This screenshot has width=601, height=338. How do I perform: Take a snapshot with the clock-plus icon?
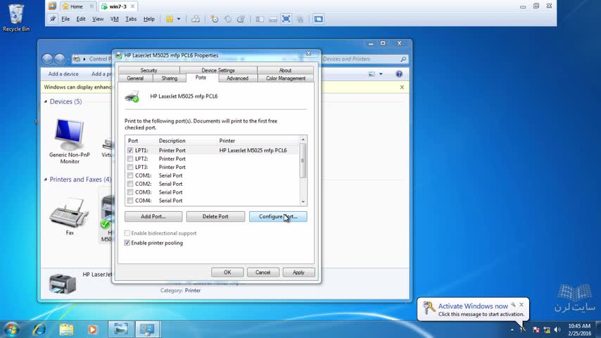tap(215, 19)
